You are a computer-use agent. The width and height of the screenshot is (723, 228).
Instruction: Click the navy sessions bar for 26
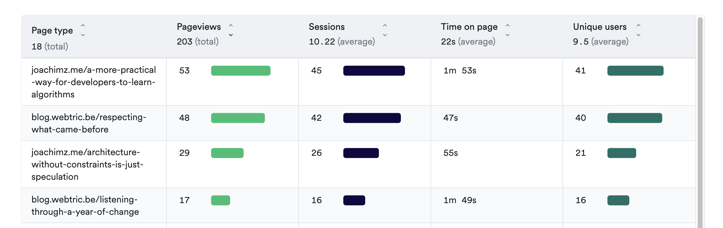(x=361, y=153)
